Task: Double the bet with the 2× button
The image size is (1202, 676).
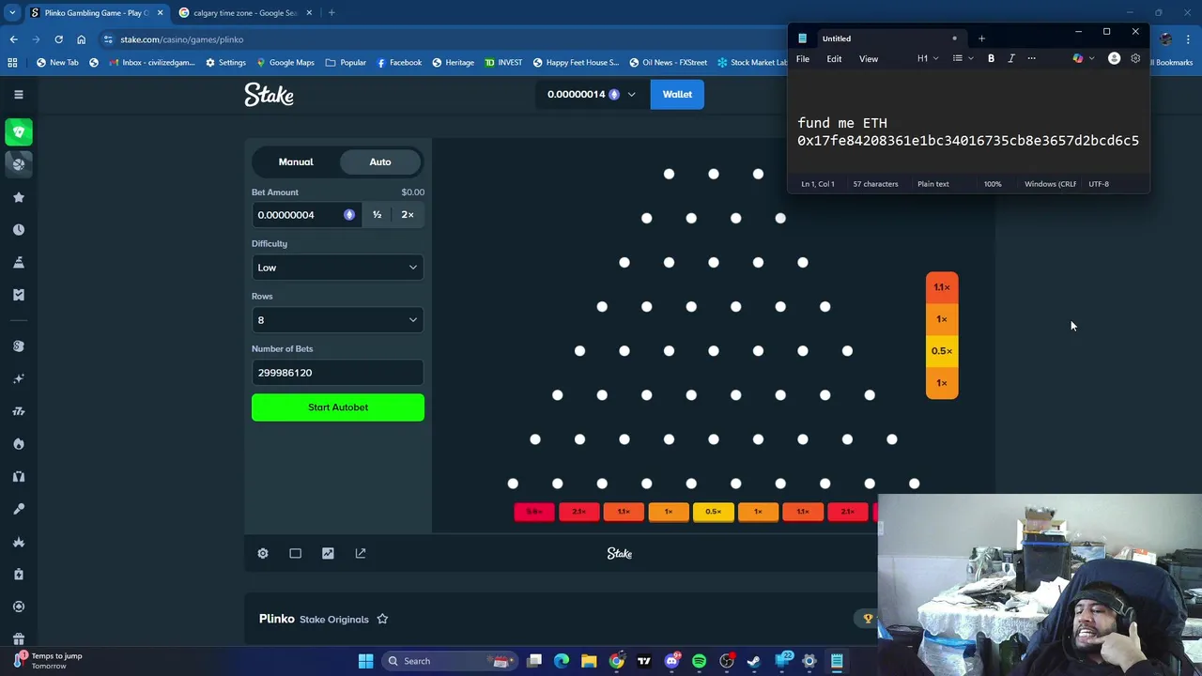Action: coord(408,215)
